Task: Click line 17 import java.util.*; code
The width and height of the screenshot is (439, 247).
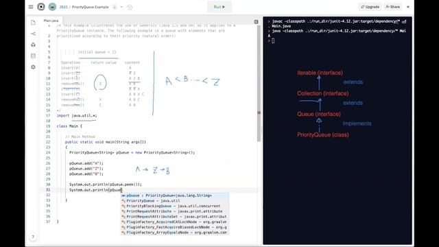Action: tap(77, 115)
